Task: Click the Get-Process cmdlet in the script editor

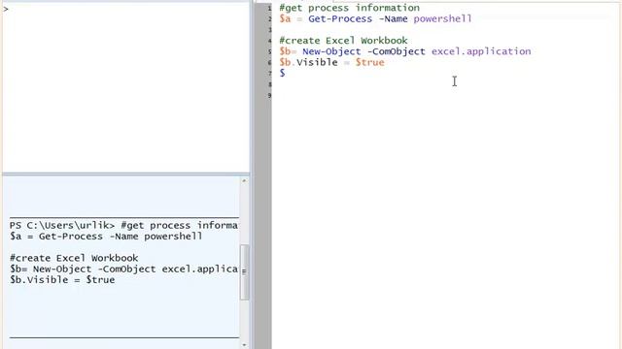Action: click(340, 18)
